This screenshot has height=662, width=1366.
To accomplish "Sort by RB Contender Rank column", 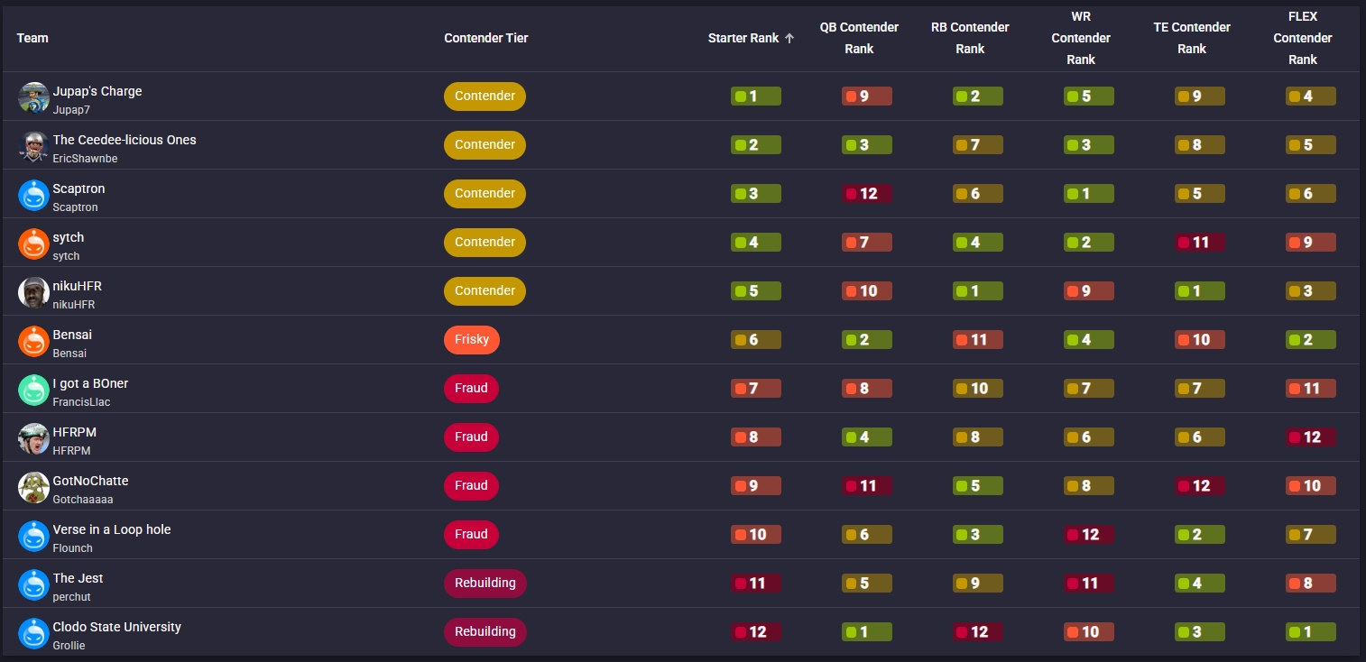I will click(970, 38).
